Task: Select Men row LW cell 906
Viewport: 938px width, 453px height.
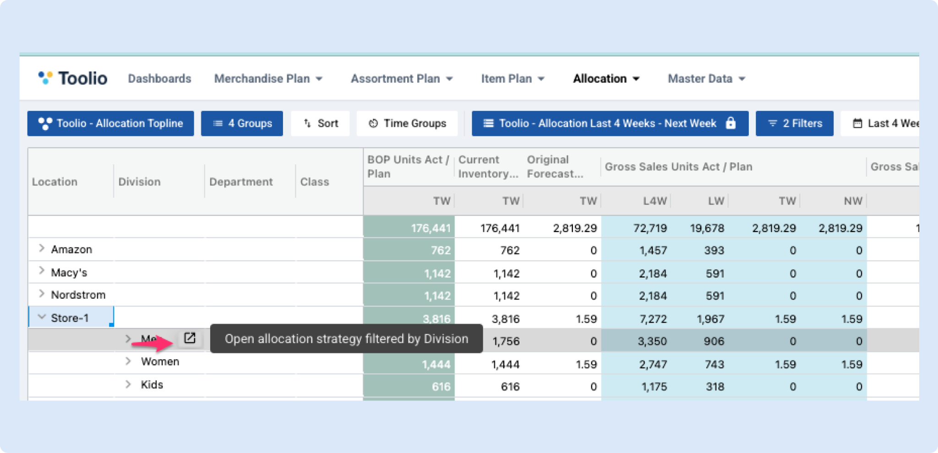Action: (x=699, y=340)
